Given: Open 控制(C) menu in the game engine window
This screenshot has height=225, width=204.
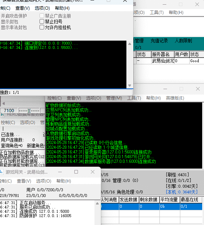Looking at the screenshot, I should tap(55, 98).
